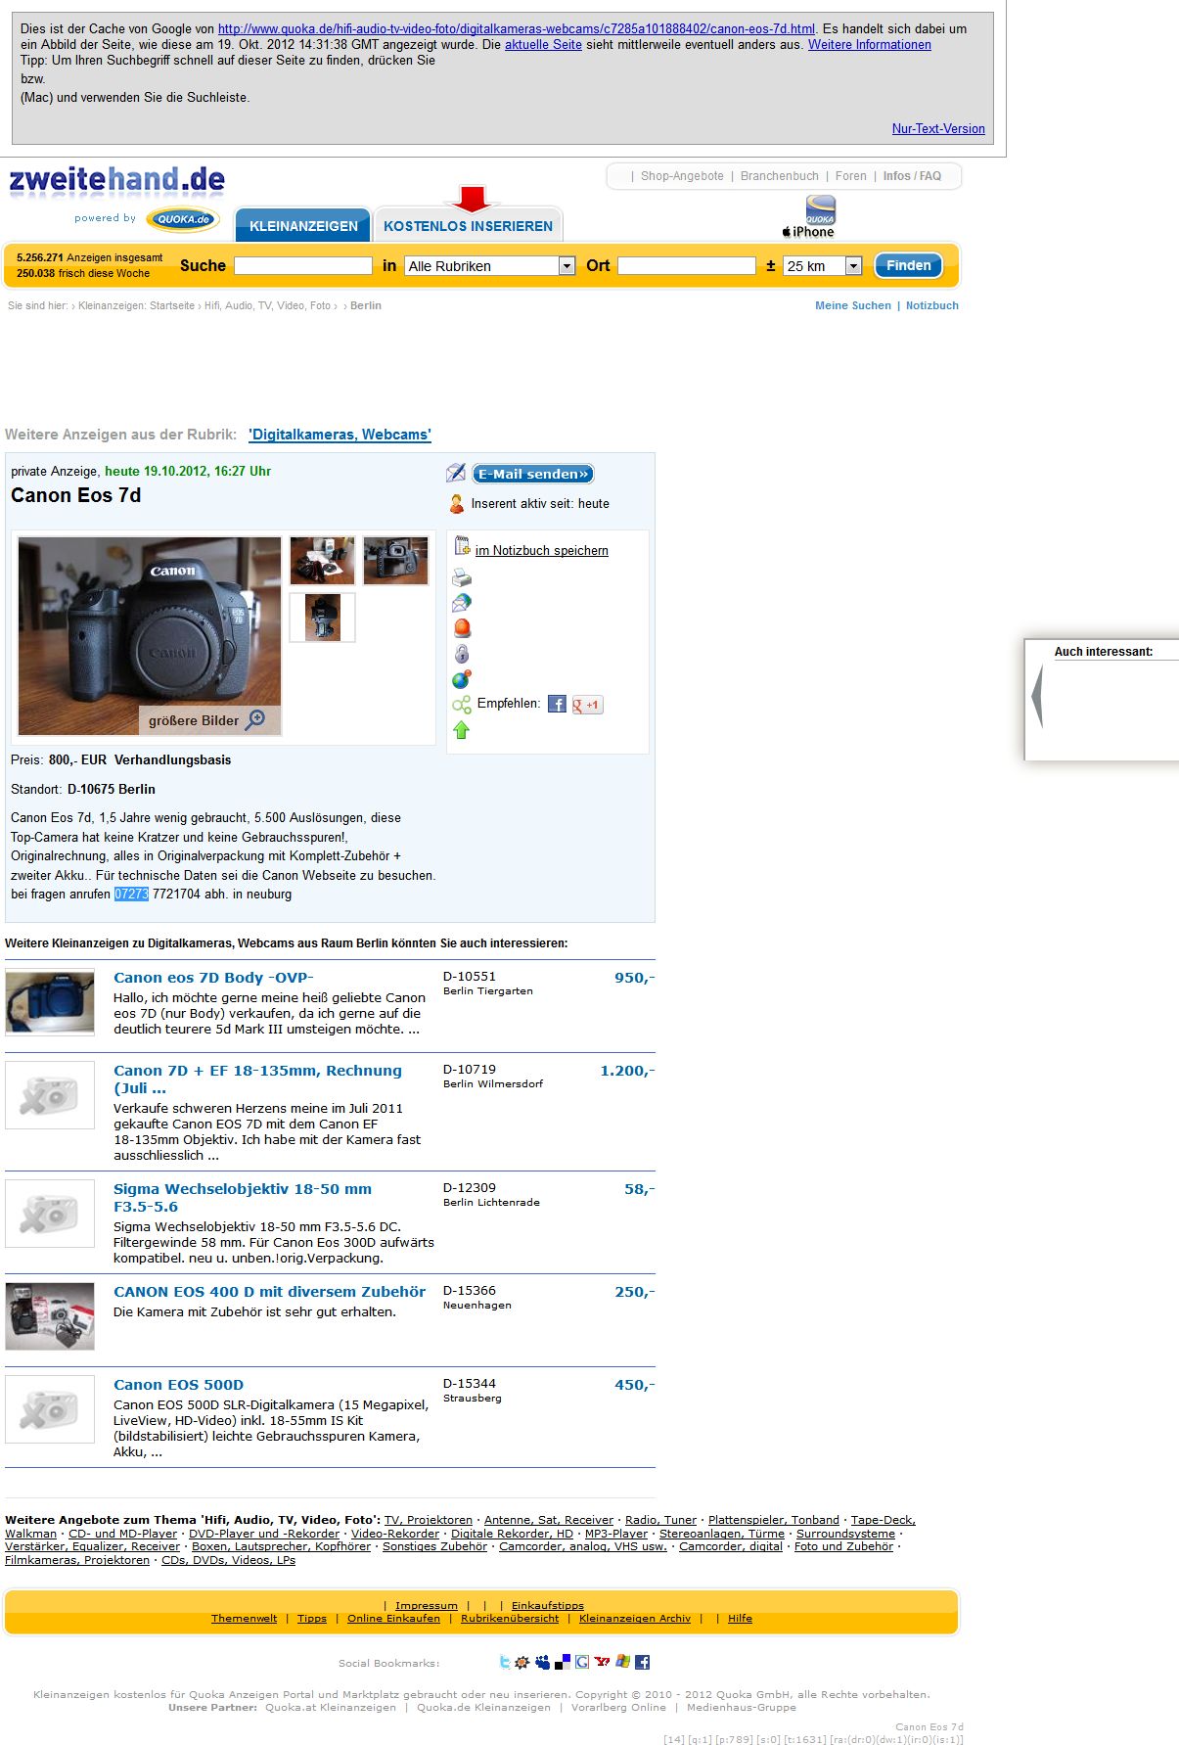Switch to the KLEINANZEIGEN tab
Image resolution: width=1179 pixels, height=1745 pixels.
[x=303, y=225]
